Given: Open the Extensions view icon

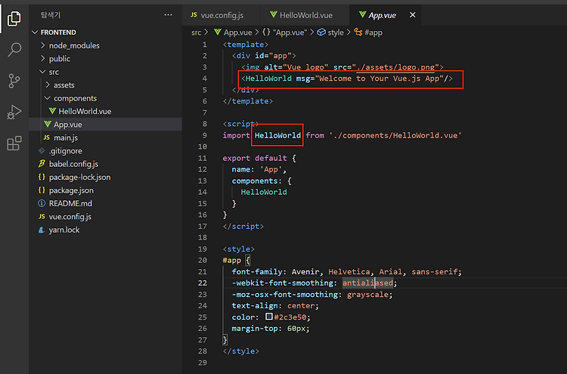Looking at the screenshot, I should pos(14,143).
